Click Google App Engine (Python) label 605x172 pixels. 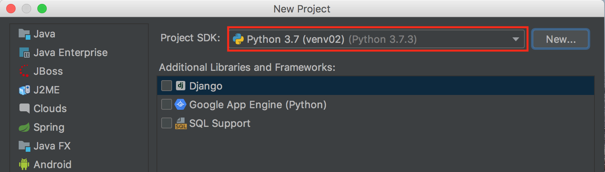pyautogui.click(x=258, y=105)
